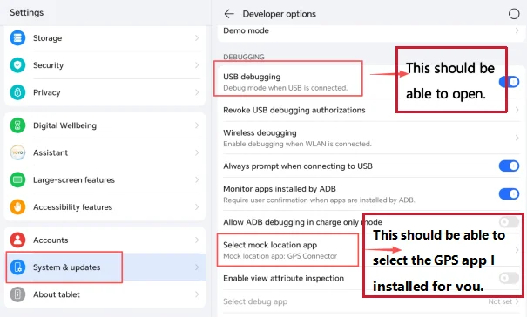Click the Privacy lock icon
Image resolution: width=527 pixels, height=318 pixels.
tap(17, 92)
